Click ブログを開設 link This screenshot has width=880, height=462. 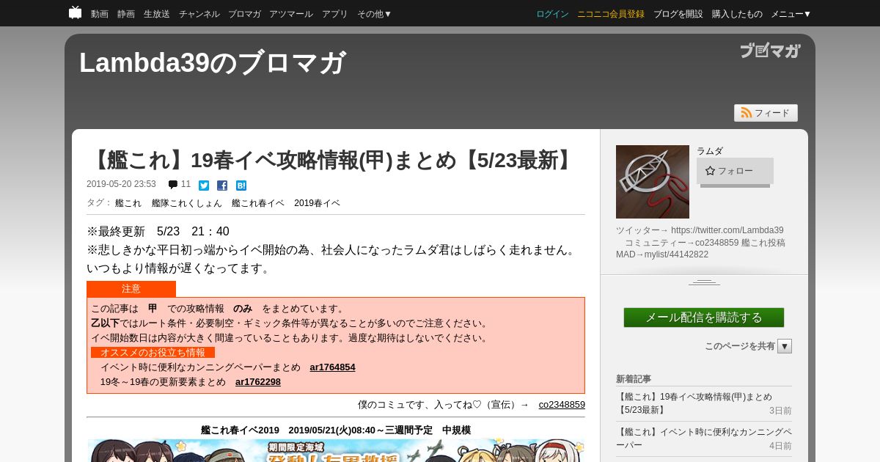(678, 14)
